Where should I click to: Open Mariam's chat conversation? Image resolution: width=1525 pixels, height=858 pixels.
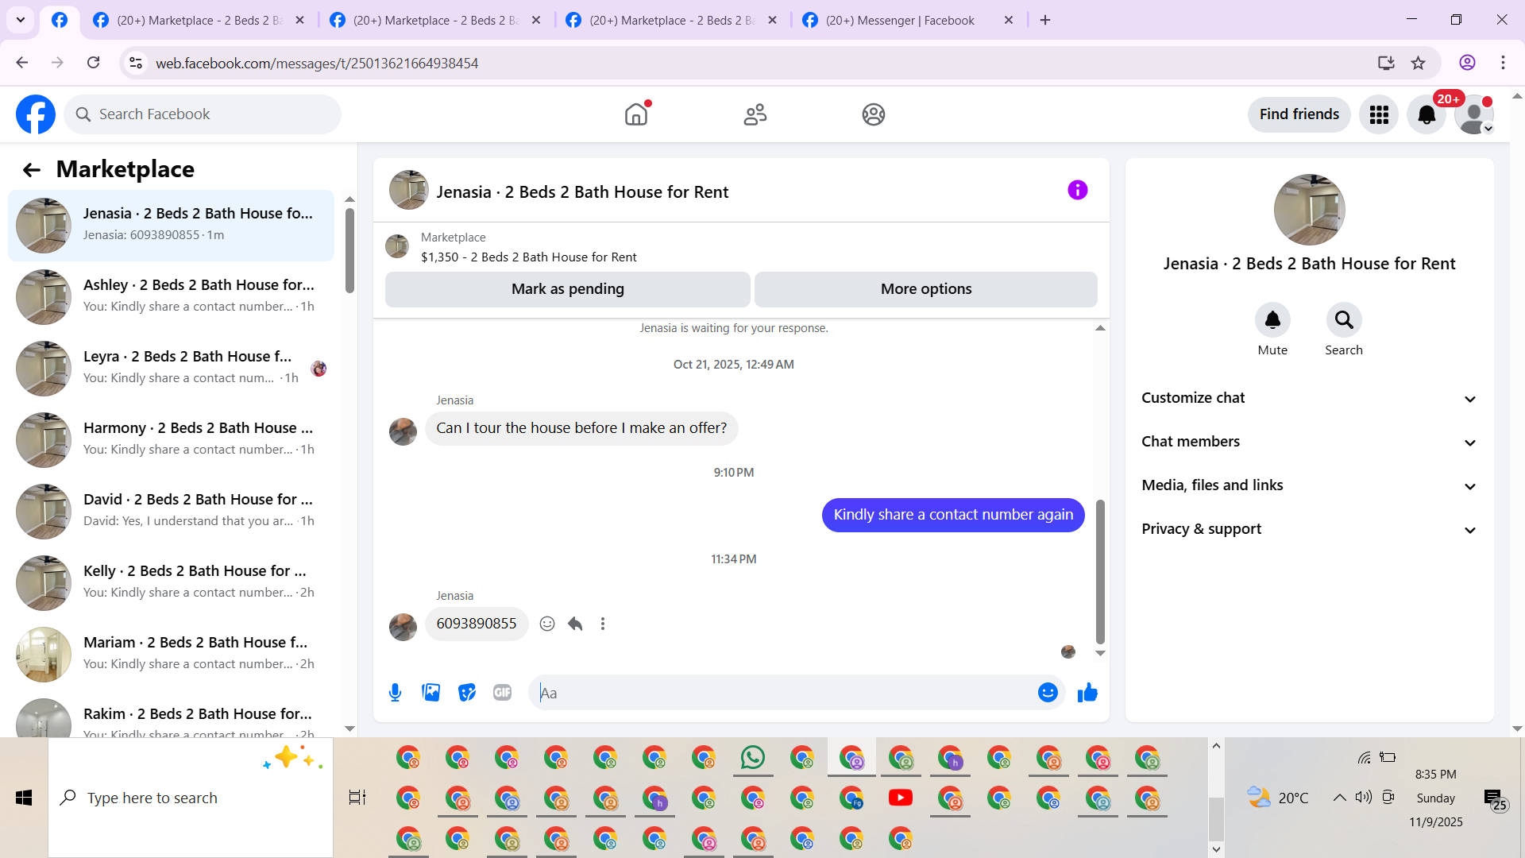[171, 654]
